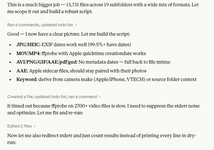
Task: Click the paragraph starting "Now let me also redirect stderr"
Action: click(x=101, y=139)
